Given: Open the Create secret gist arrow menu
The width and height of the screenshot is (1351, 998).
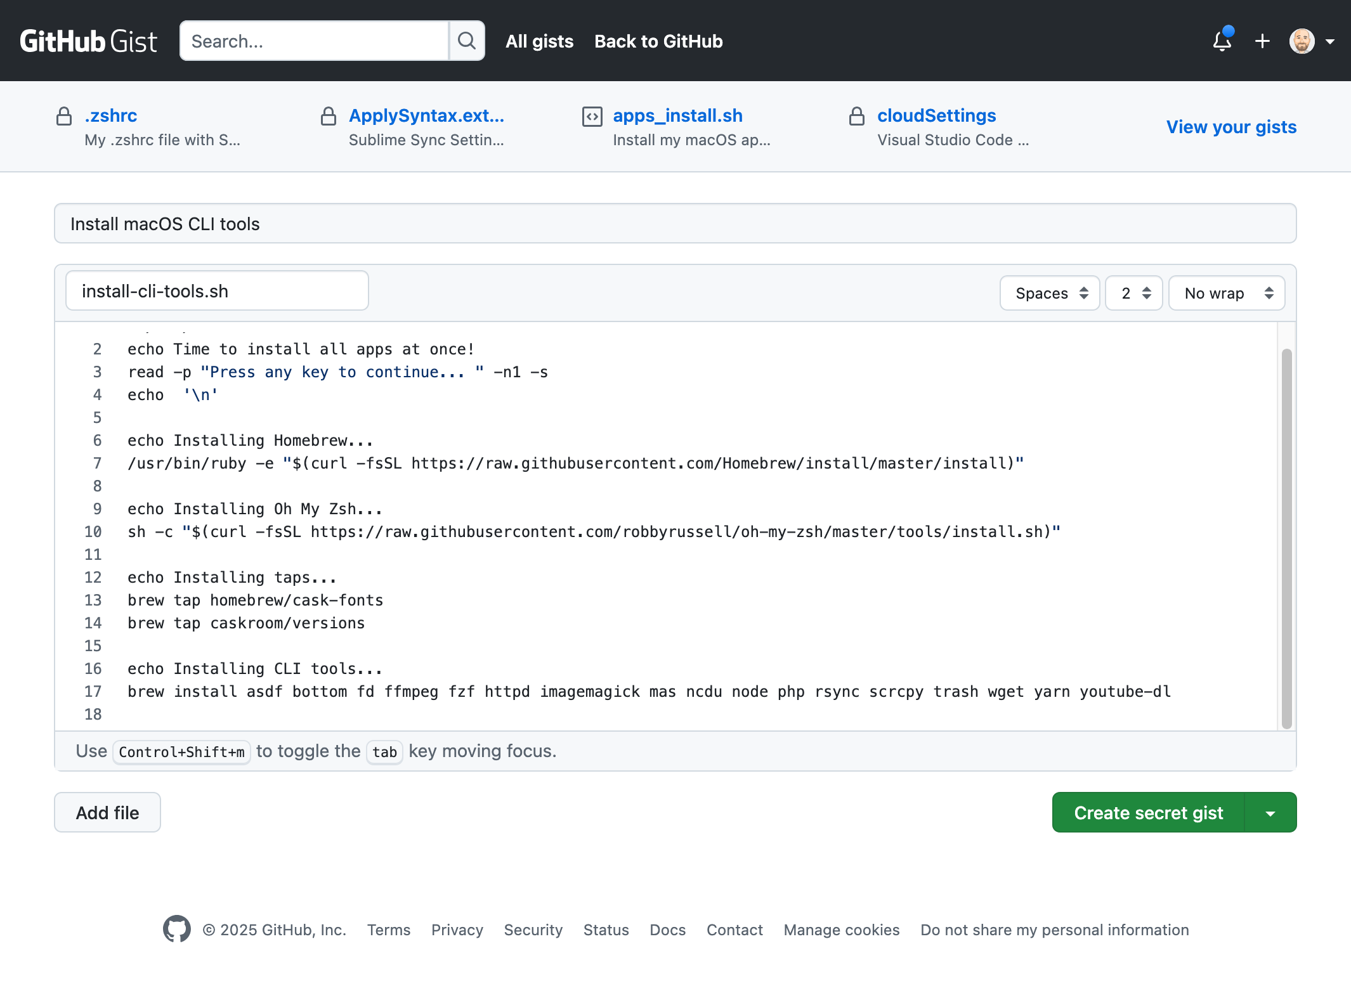Looking at the screenshot, I should pyautogui.click(x=1269, y=812).
